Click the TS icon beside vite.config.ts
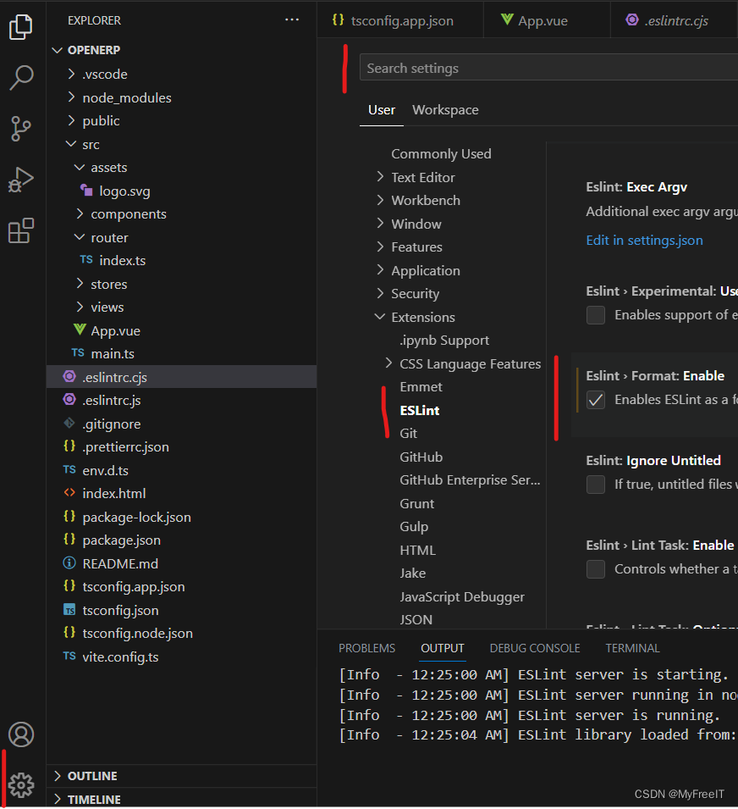This screenshot has height=809, width=738. pyautogui.click(x=69, y=657)
